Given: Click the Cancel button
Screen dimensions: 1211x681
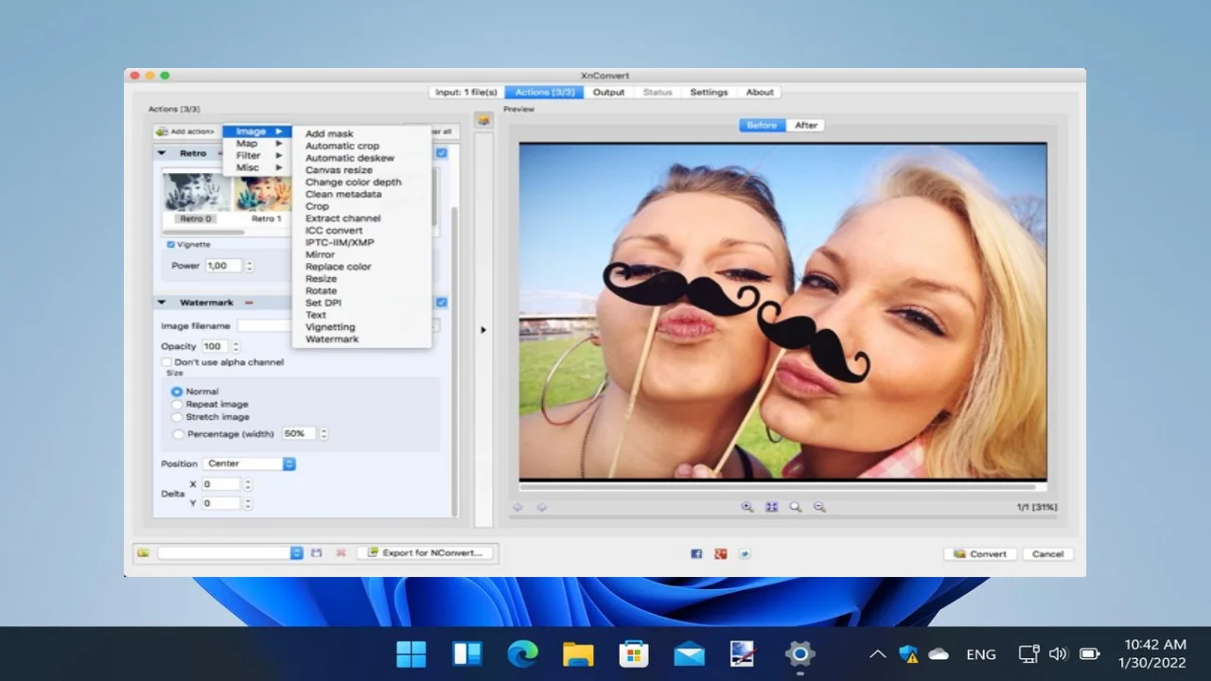Looking at the screenshot, I should point(1047,553).
